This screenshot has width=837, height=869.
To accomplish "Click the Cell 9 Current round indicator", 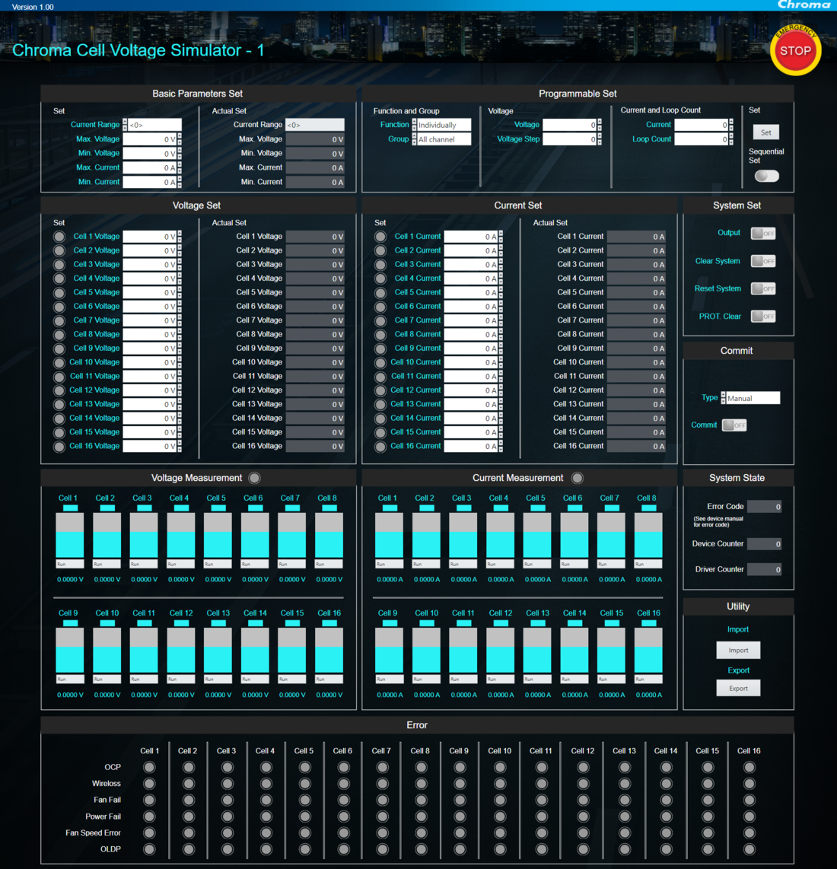I will (380, 349).
